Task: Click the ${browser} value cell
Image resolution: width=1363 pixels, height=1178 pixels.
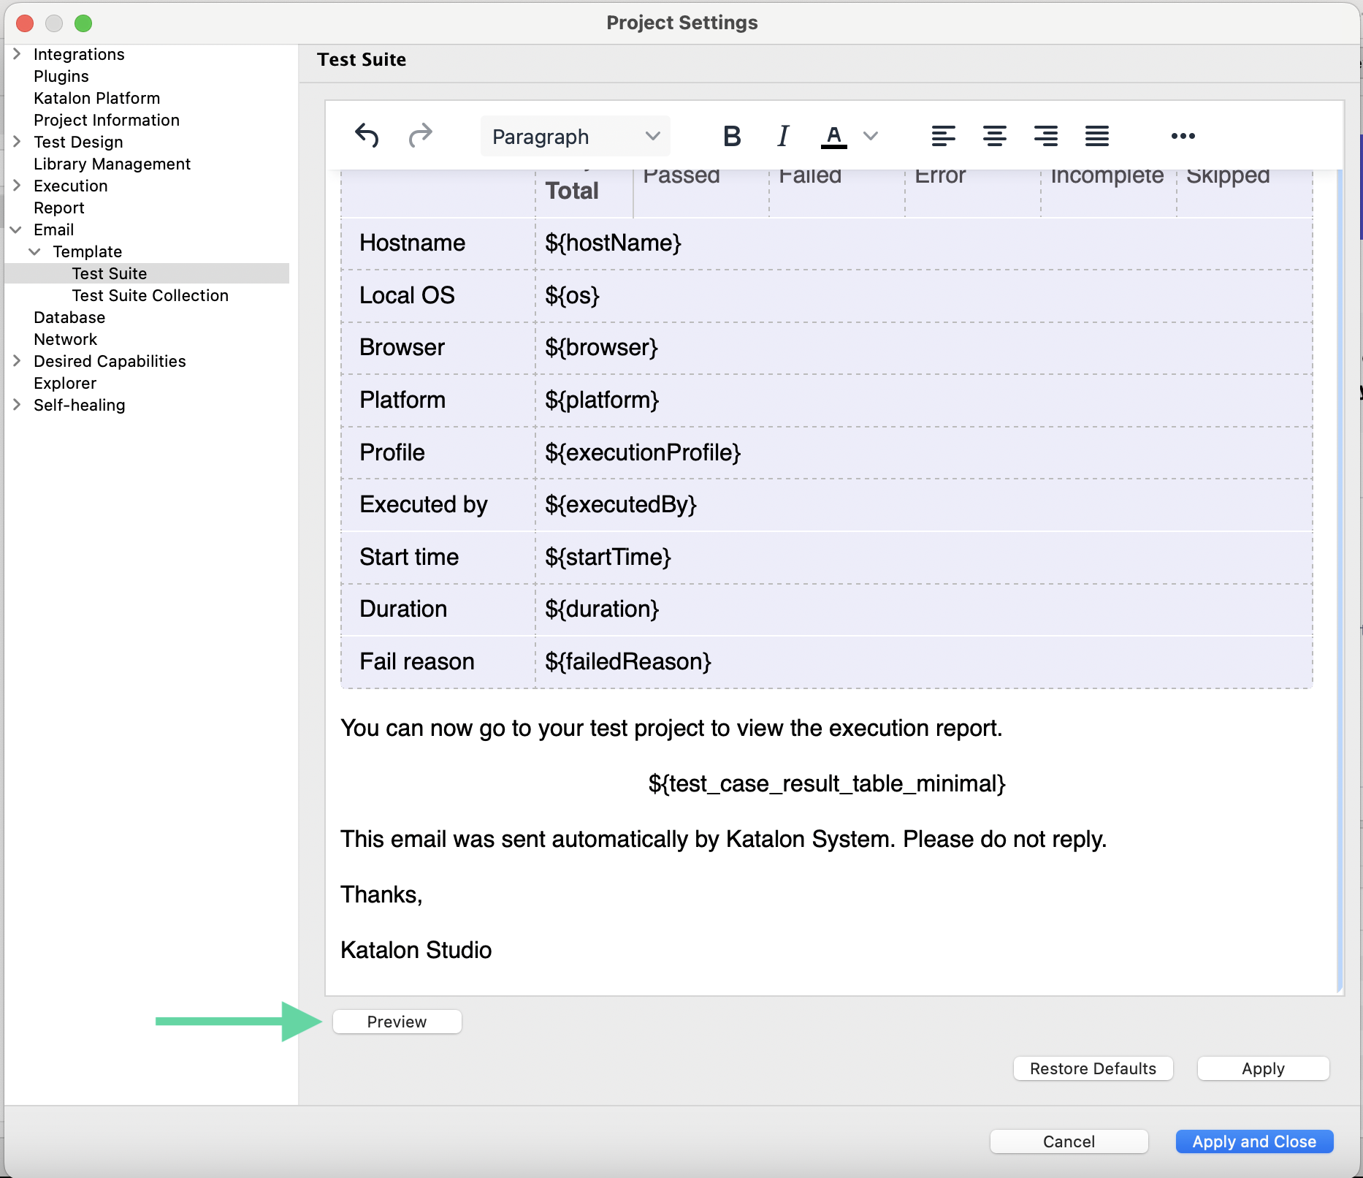Action: coord(923,348)
